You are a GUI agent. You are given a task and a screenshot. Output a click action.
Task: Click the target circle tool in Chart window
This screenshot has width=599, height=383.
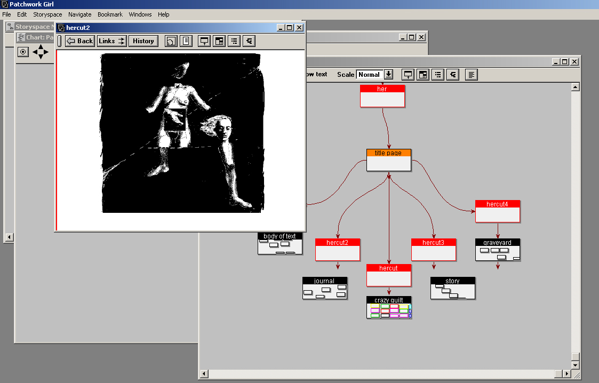[23, 52]
